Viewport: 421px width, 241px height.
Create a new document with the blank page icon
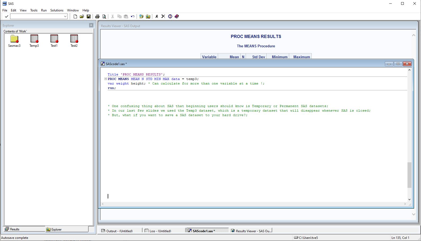[x=75, y=16]
